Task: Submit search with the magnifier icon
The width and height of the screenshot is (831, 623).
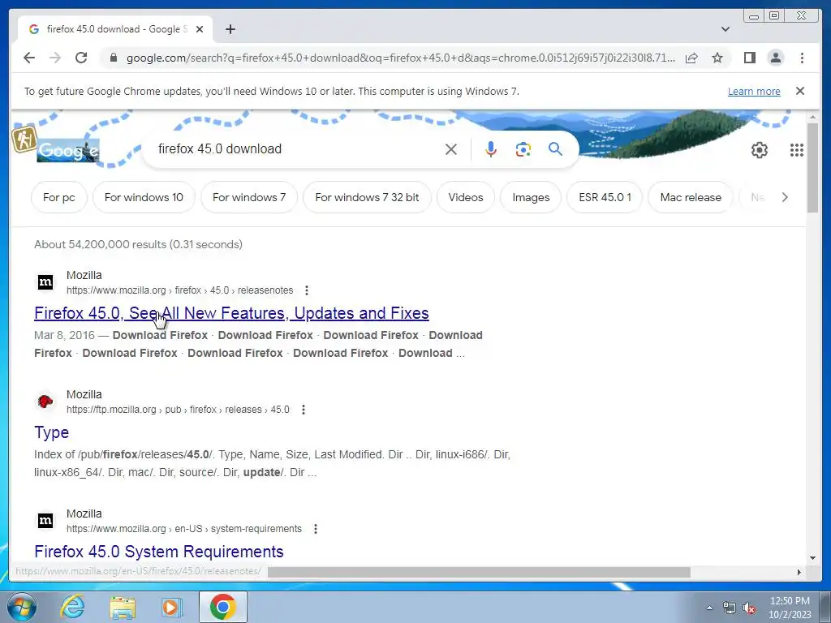Action: (555, 149)
